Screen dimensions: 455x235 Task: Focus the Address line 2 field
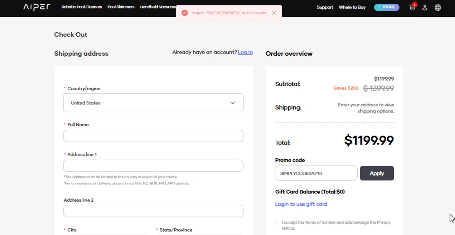point(153,211)
